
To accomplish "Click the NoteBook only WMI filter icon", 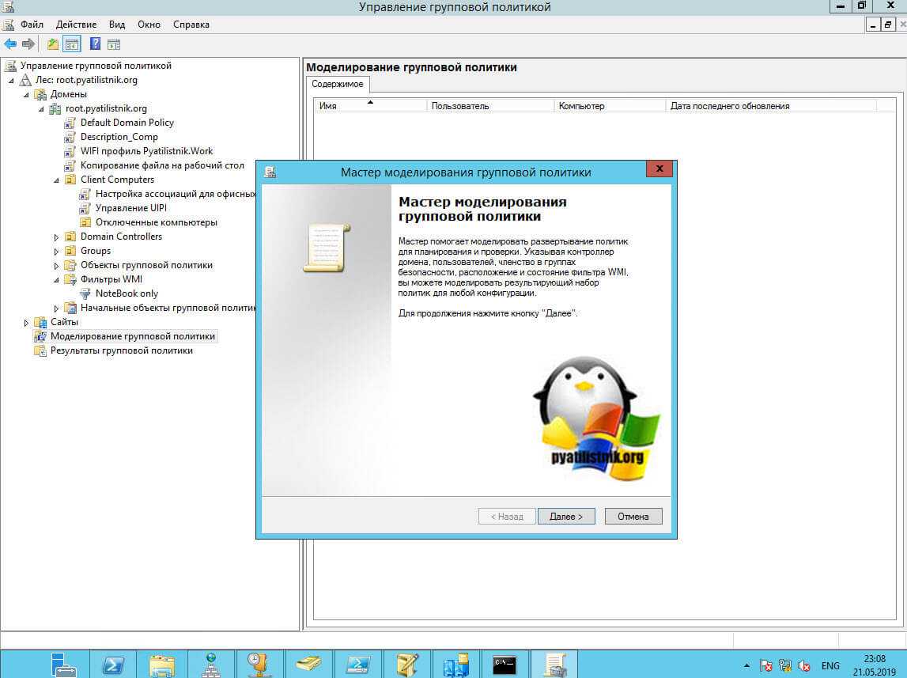I will [x=85, y=294].
